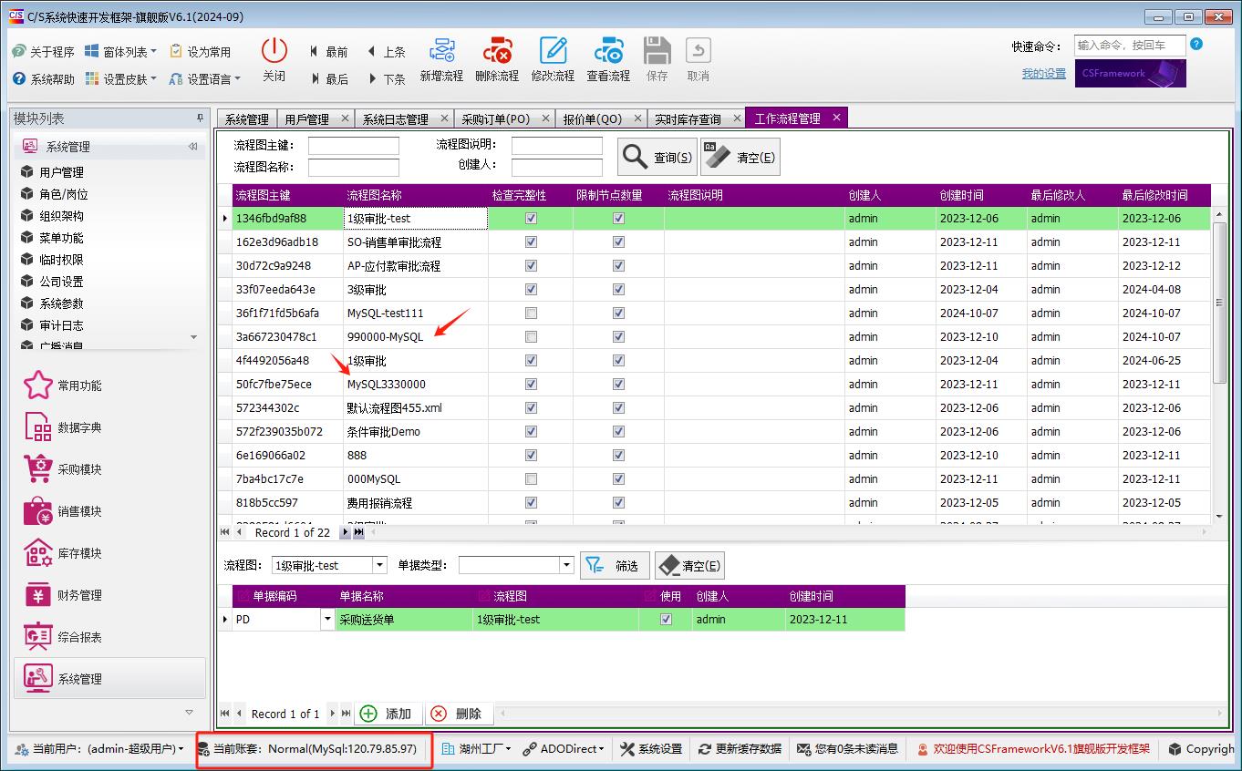Switch to the 用户管理 tab
Screen dimensions: 1242x771
306,119
